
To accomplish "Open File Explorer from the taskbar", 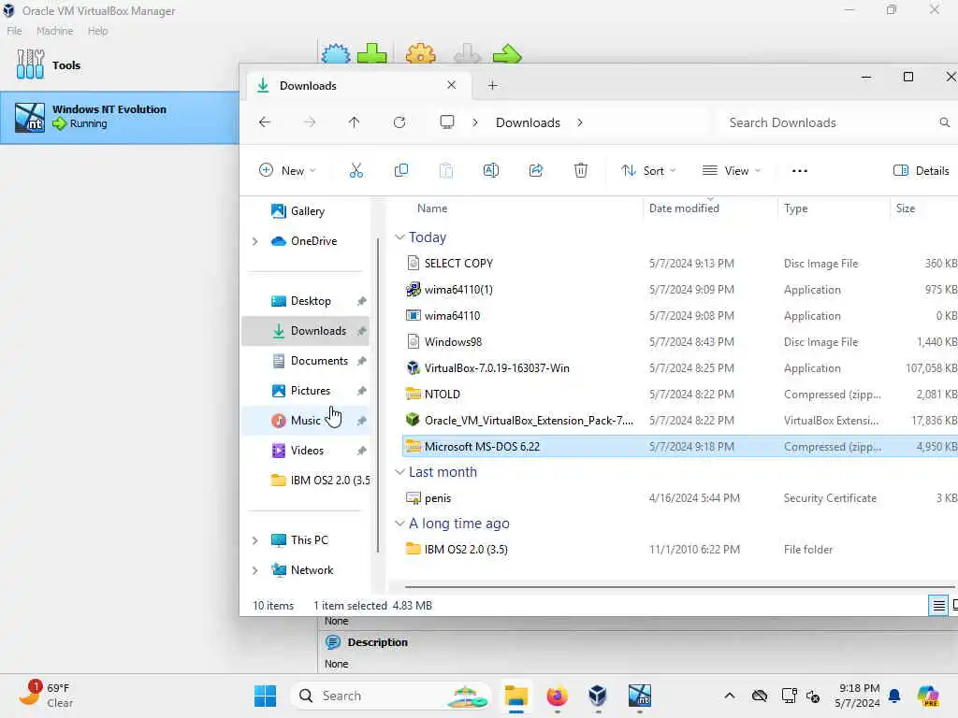I will 516,696.
